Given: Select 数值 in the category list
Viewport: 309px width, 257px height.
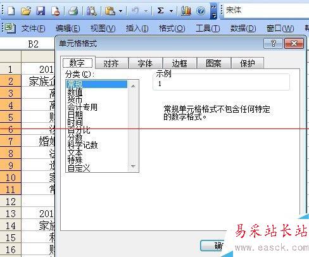Looking at the screenshot, I should (x=97, y=92).
